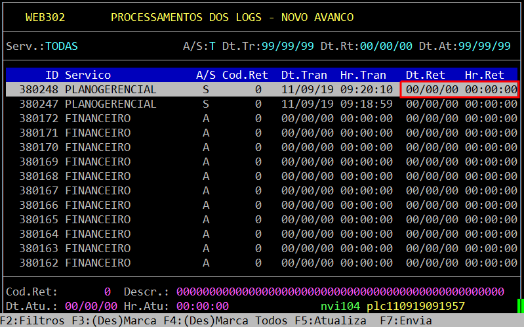
Task: Click F2:Filtros in the bottom function bar
Action: click(32, 320)
